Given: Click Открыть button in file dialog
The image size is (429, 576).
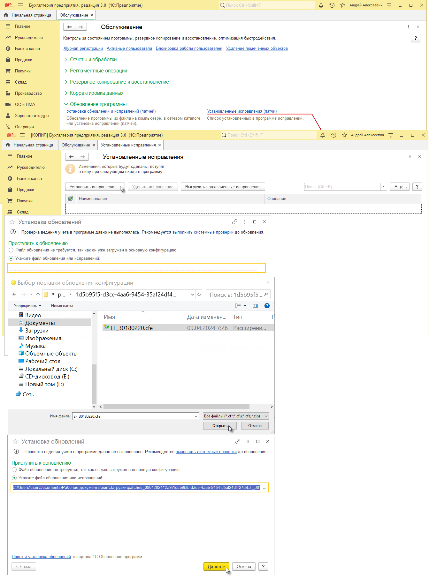Looking at the screenshot, I should [220, 426].
